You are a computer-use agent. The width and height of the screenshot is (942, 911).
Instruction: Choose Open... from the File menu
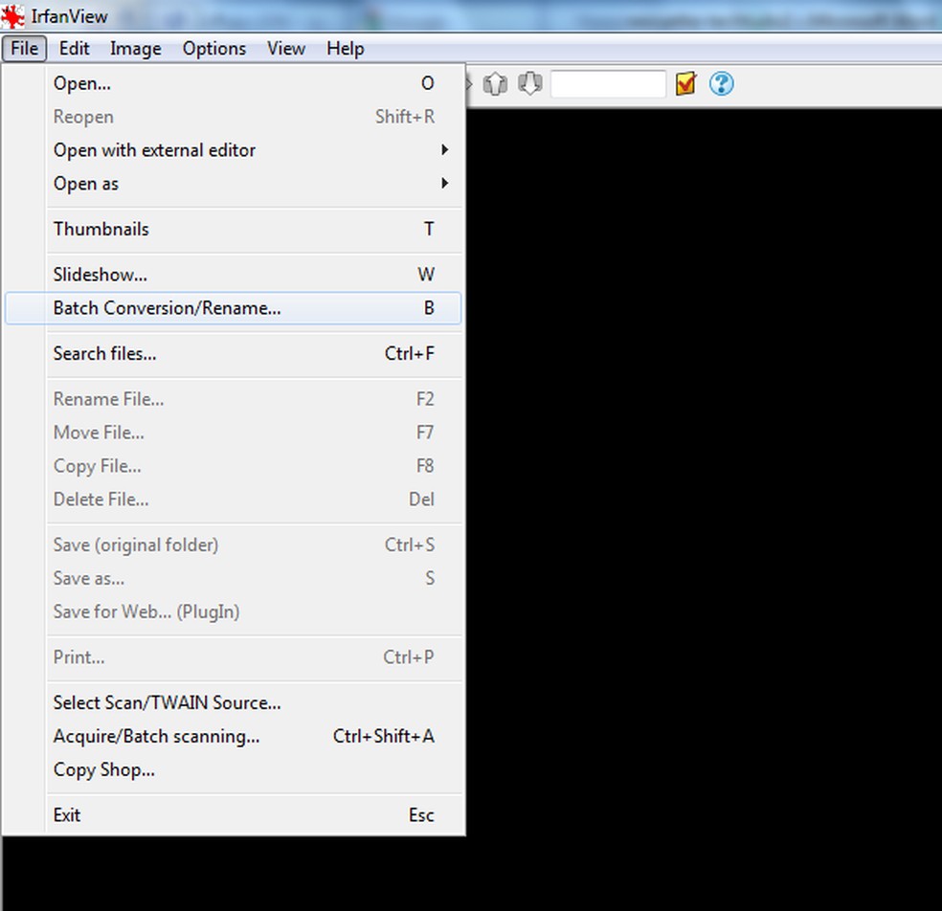click(233, 83)
